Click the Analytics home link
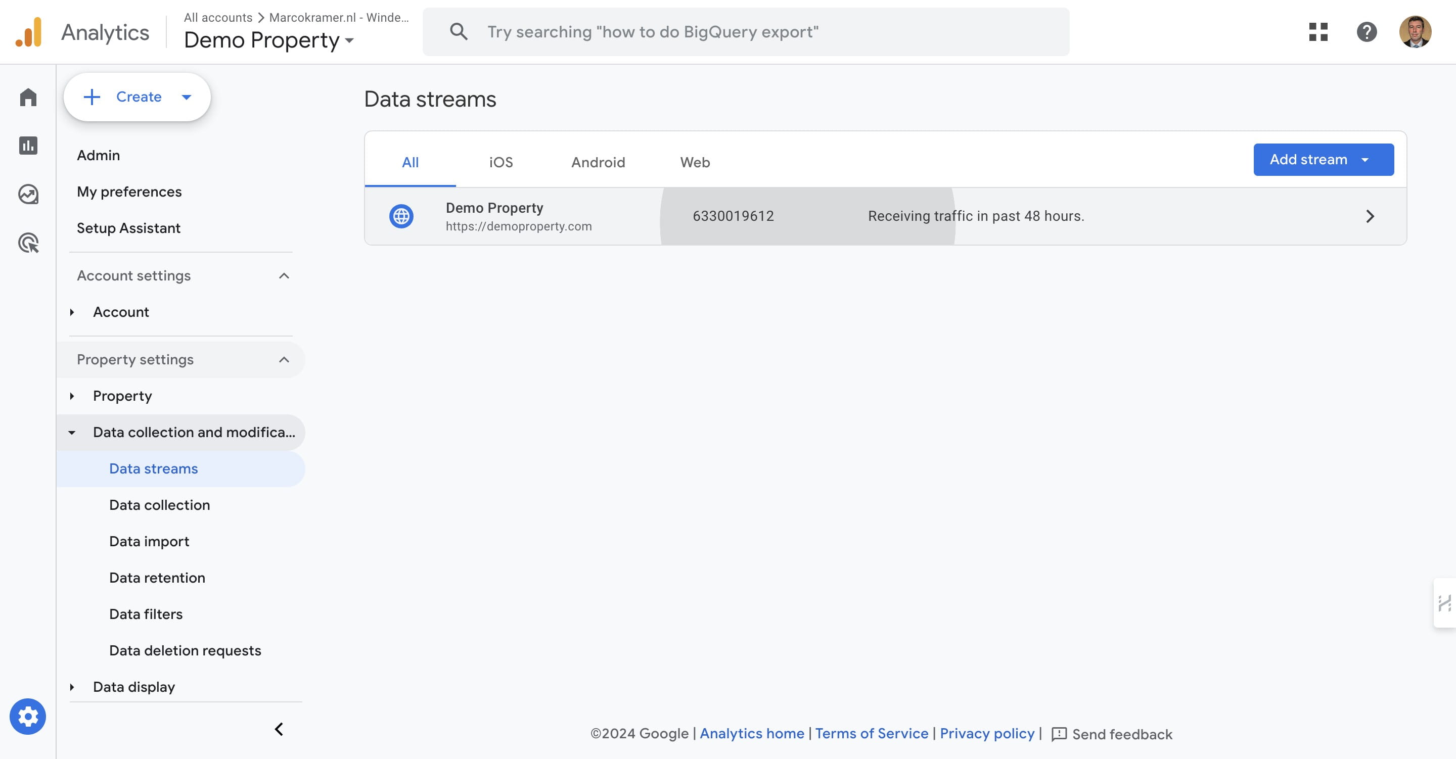The height and width of the screenshot is (759, 1456). tap(752, 734)
